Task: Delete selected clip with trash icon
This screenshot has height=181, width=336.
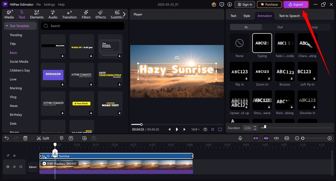Action: 25,138
